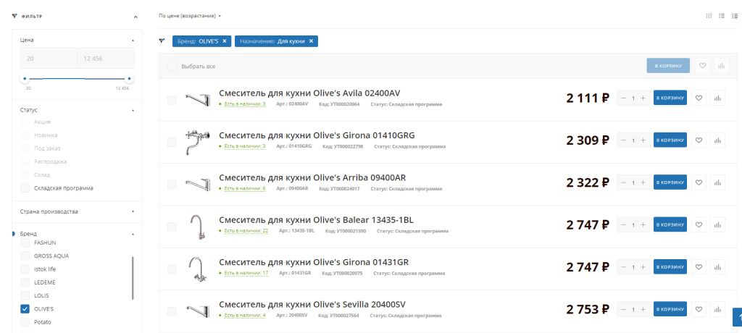The width and height of the screenshot is (742, 333).
Task: Add Olive's Balear 13435-1BL to wishlist
Action: coord(699,225)
